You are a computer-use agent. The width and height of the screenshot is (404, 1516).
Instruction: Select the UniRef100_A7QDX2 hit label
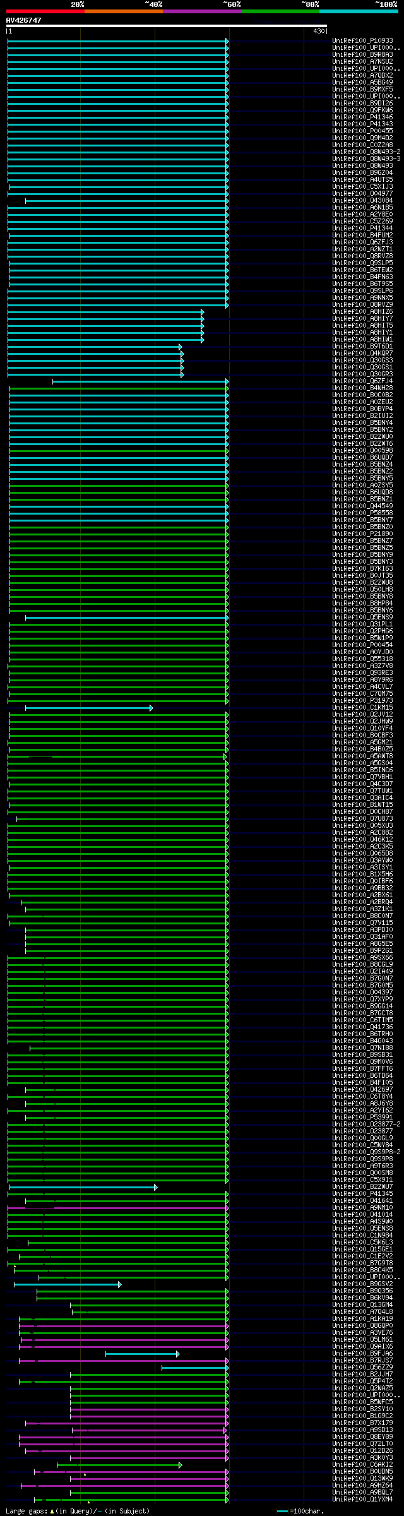(362, 76)
